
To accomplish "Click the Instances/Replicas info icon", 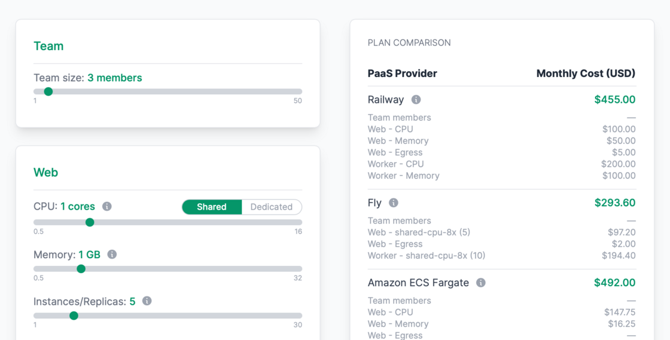I will [x=147, y=301].
